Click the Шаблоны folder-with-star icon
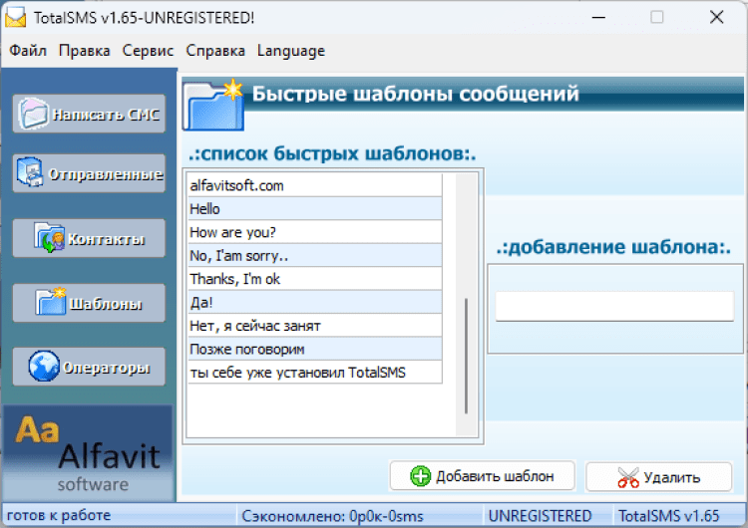Viewport: 748px width, 528px height. point(51,302)
